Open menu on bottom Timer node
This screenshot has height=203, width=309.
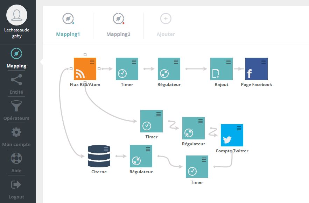coord(204,160)
